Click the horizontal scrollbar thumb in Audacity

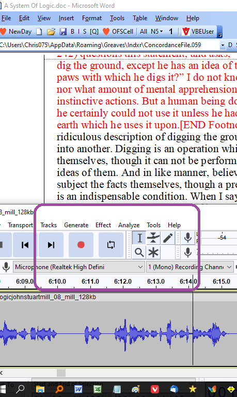[61, 373]
